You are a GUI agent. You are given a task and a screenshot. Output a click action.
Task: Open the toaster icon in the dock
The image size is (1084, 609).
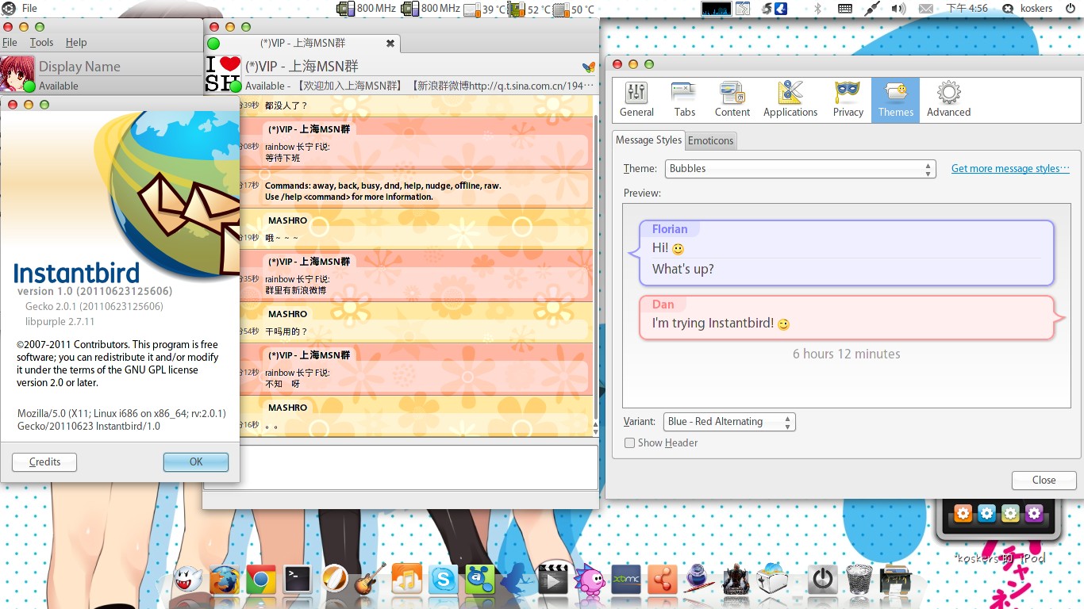tap(772, 580)
